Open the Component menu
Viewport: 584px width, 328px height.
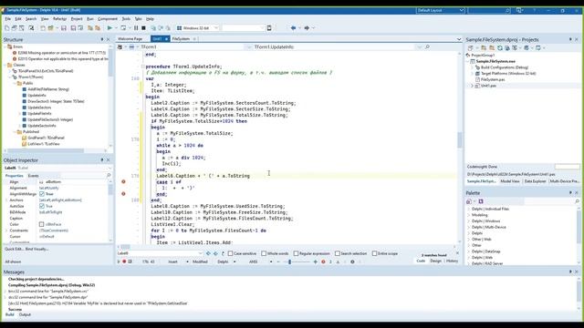coord(108,18)
